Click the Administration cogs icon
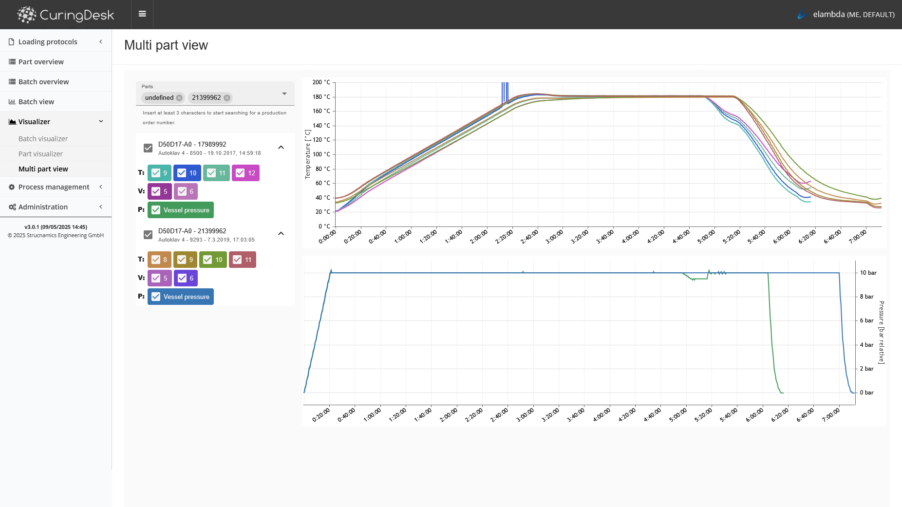902x507 pixels. pos(12,207)
